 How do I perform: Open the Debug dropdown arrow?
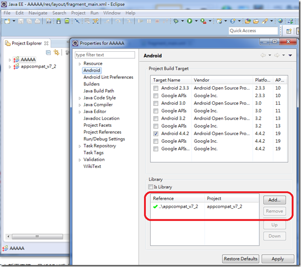point(182,21)
